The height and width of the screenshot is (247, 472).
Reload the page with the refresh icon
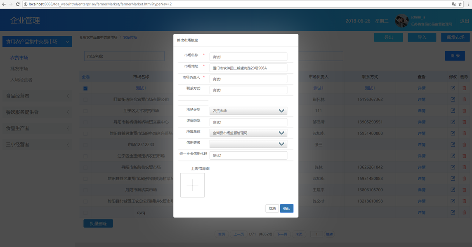click(18, 4)
